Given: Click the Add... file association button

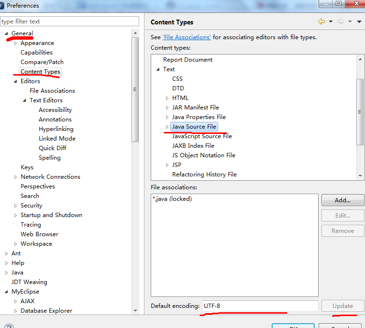Looking at the screenshot, I should [343, 200].
